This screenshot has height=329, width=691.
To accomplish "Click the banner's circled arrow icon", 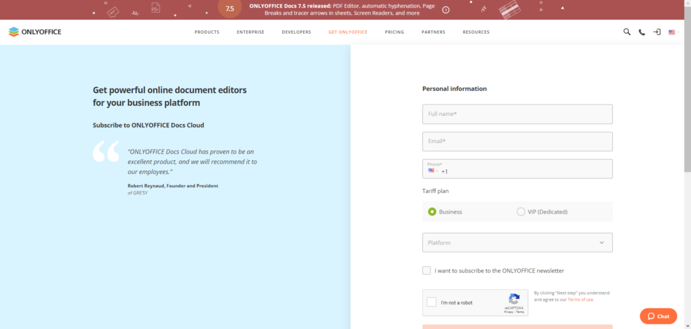I will coord(446,9).
